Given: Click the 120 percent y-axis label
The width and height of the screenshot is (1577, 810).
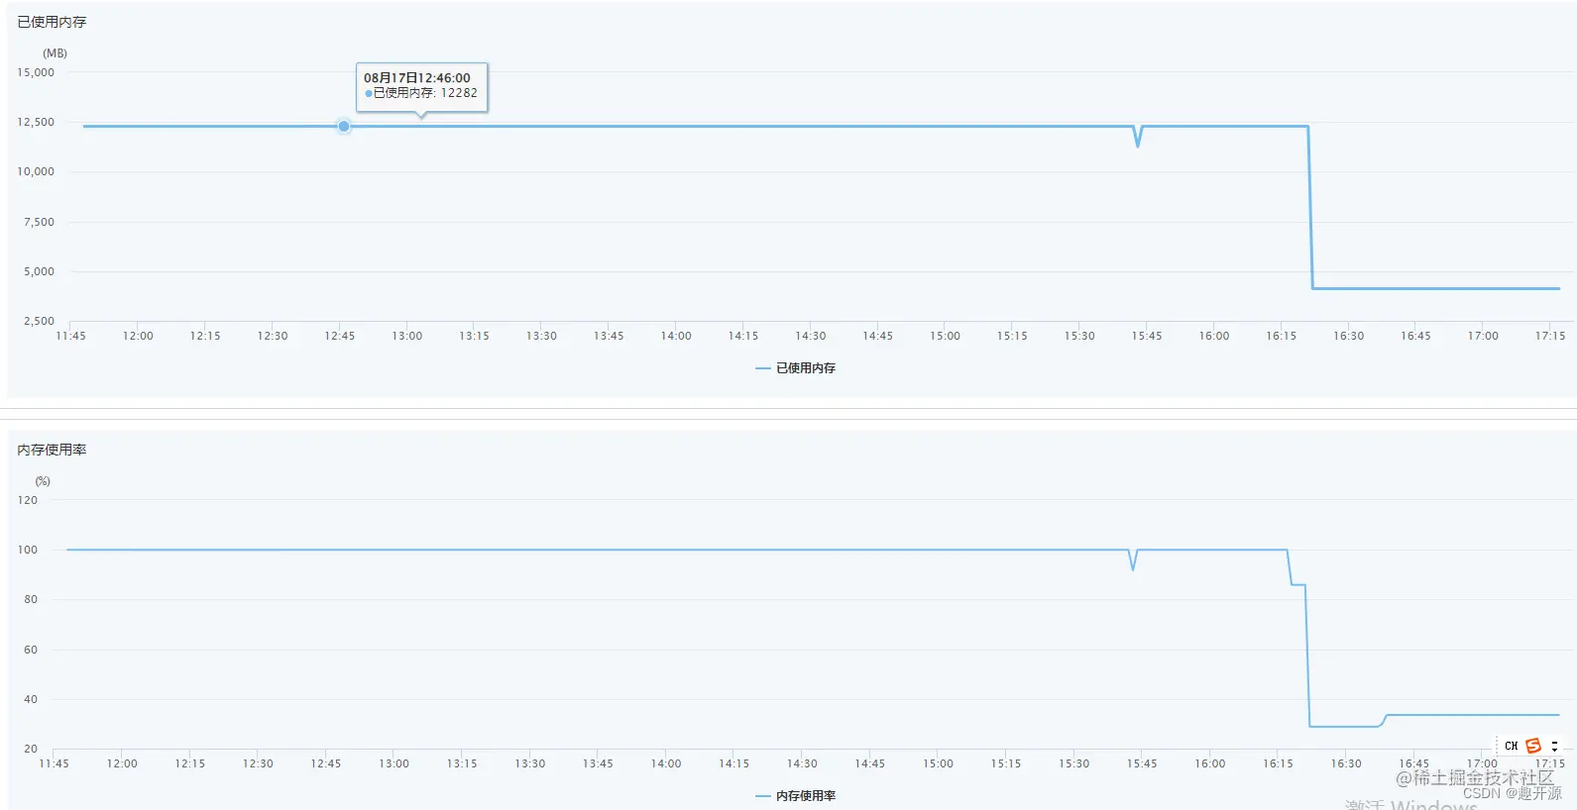Looking at the screenshot, I should click(x=28, y=500).
